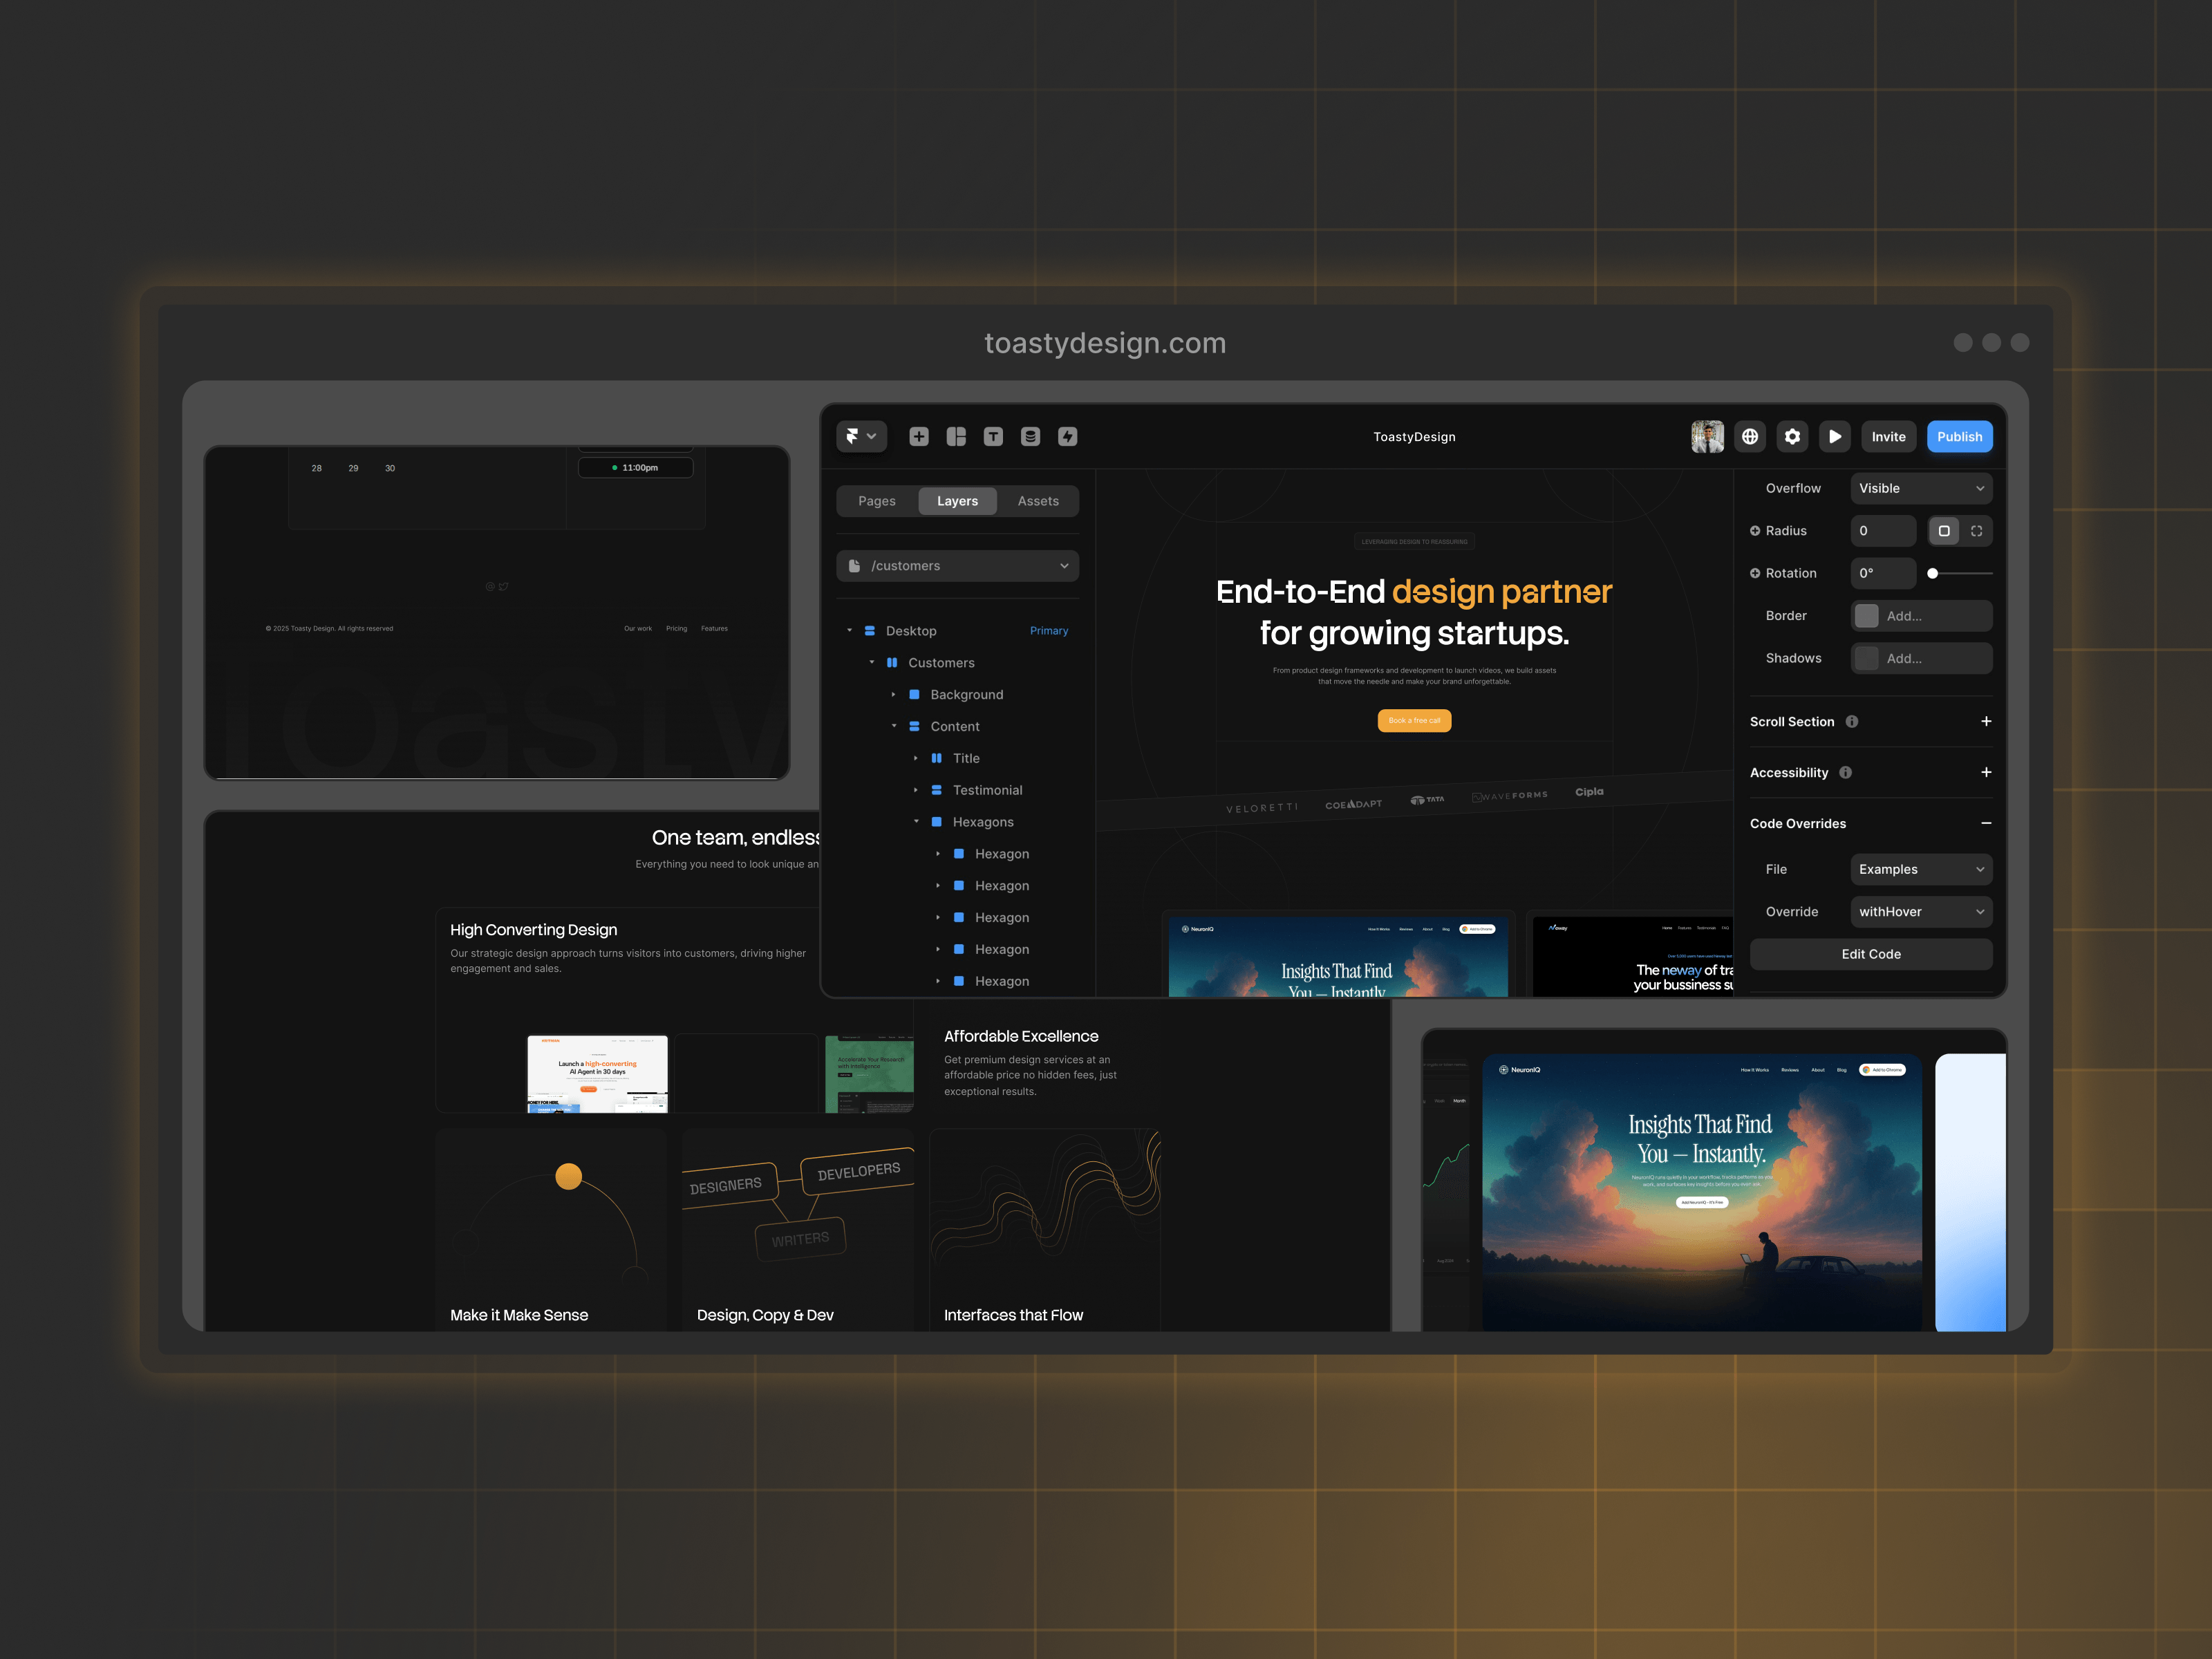
Task: Add a Scroll Section with the plus icon
Action: click(x=1986, y=721)
